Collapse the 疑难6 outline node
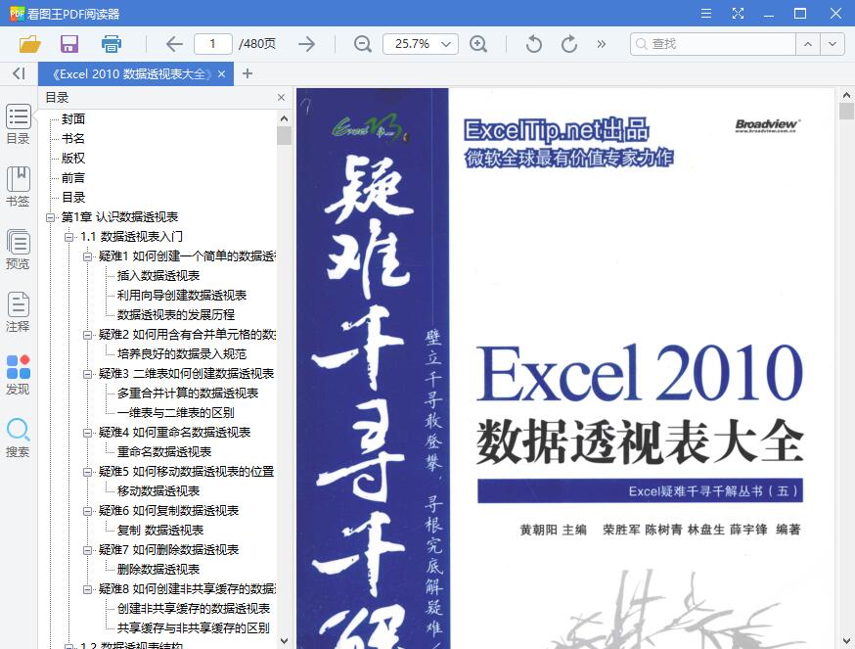The height and width of the screenshot is (649, 855). [87, 511]
